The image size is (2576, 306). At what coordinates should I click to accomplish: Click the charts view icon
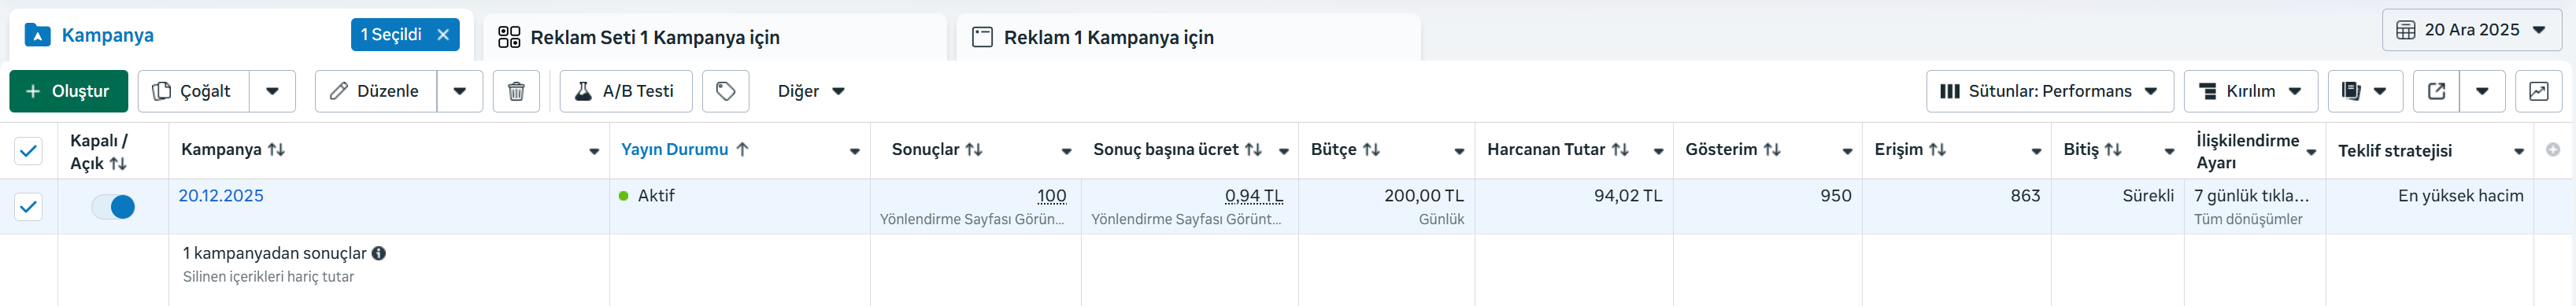click(x=2538, y=91)
